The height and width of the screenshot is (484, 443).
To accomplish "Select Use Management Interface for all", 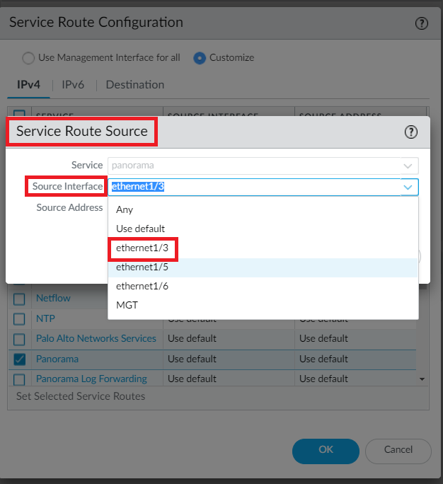I will [x=28, y=57].
